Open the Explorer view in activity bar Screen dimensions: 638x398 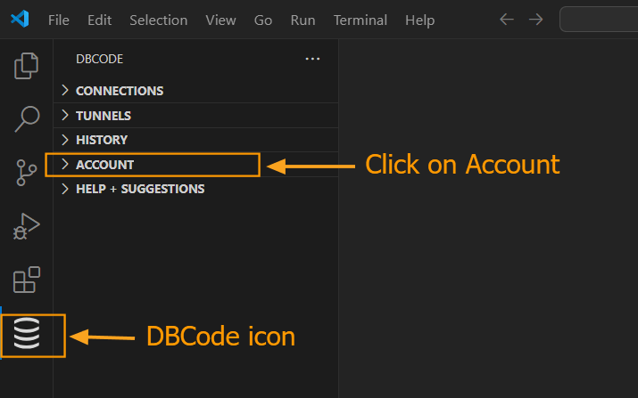click(27, 66)
